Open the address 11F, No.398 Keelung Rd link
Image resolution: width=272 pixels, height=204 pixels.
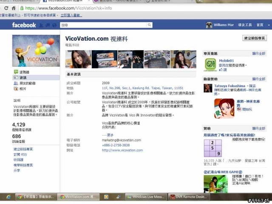143,88
